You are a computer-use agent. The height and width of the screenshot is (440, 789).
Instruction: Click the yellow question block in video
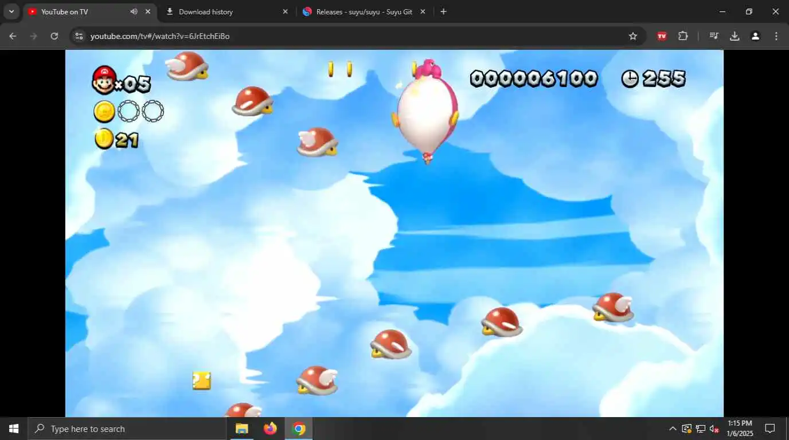click(x=201, y=380)
